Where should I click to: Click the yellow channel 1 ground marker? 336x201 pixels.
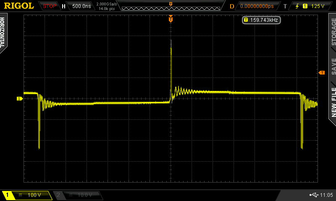click(19, 98)
